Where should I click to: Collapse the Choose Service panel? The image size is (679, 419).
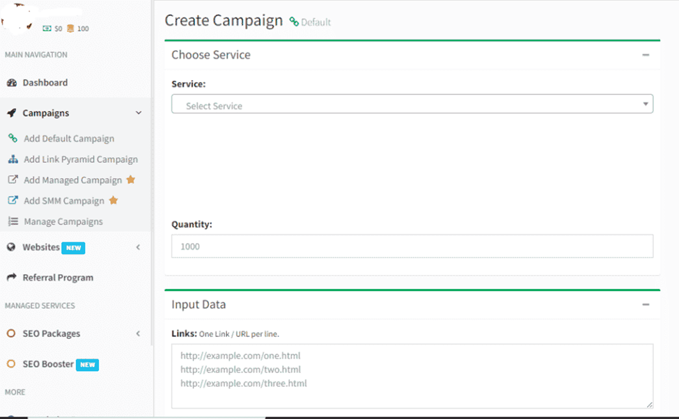(645, 55)
